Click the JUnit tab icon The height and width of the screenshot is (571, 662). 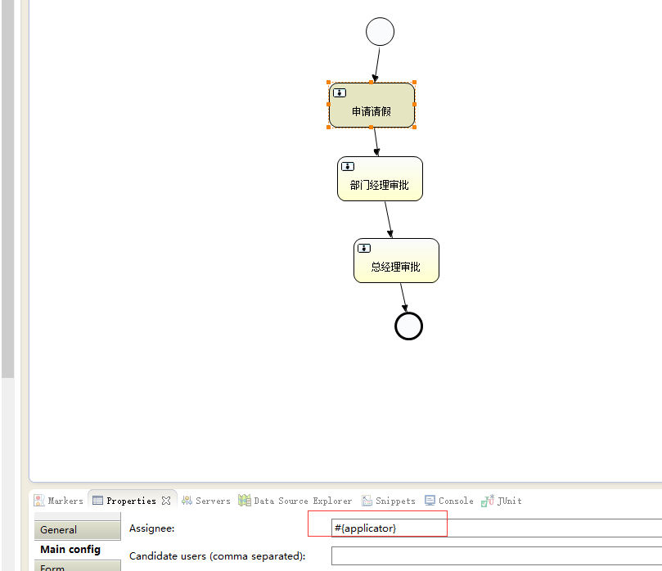tap(487, 501)
